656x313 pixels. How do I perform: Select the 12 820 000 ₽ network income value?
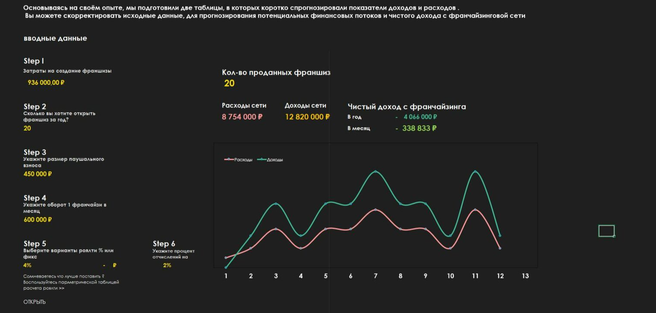(307, 117)
